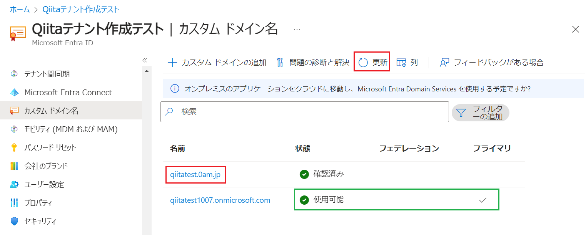Click the 使用可能 status text

coord(329,200)
